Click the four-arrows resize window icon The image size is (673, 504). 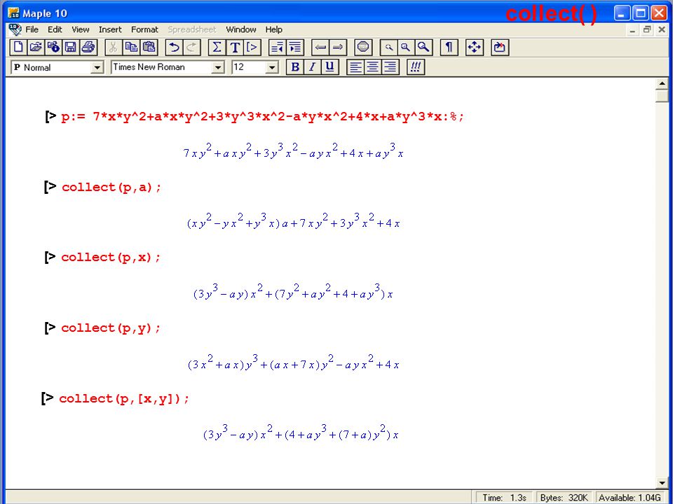[475, 47]
